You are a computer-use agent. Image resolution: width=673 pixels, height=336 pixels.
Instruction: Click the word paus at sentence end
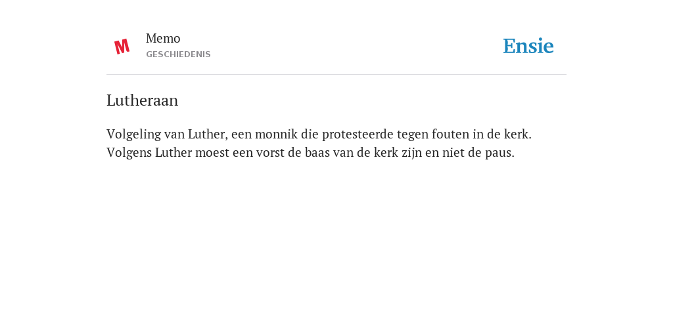point(499,154)
